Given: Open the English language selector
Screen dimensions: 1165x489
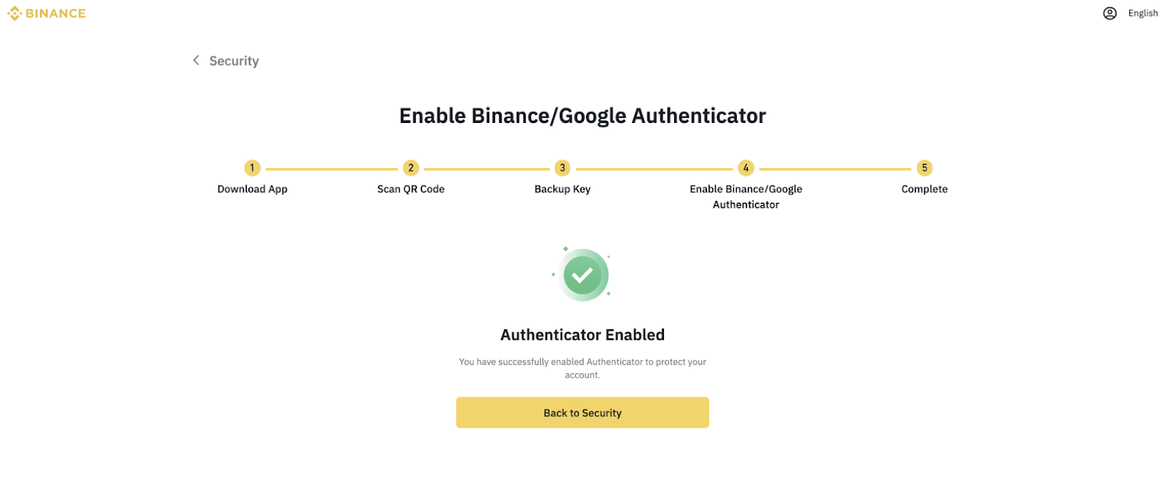Looking at the screenshot, I should point(1142,13).
